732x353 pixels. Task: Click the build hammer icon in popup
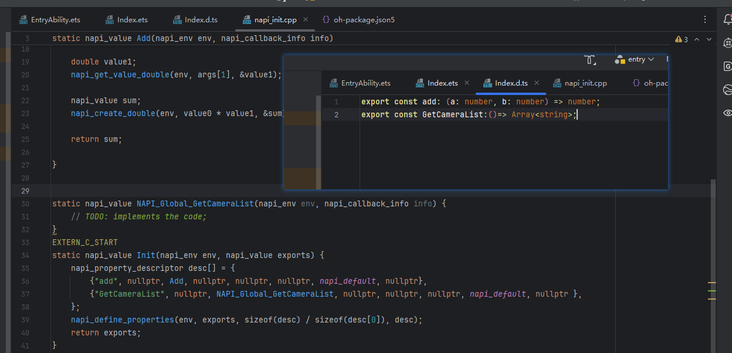coord(590,59)
